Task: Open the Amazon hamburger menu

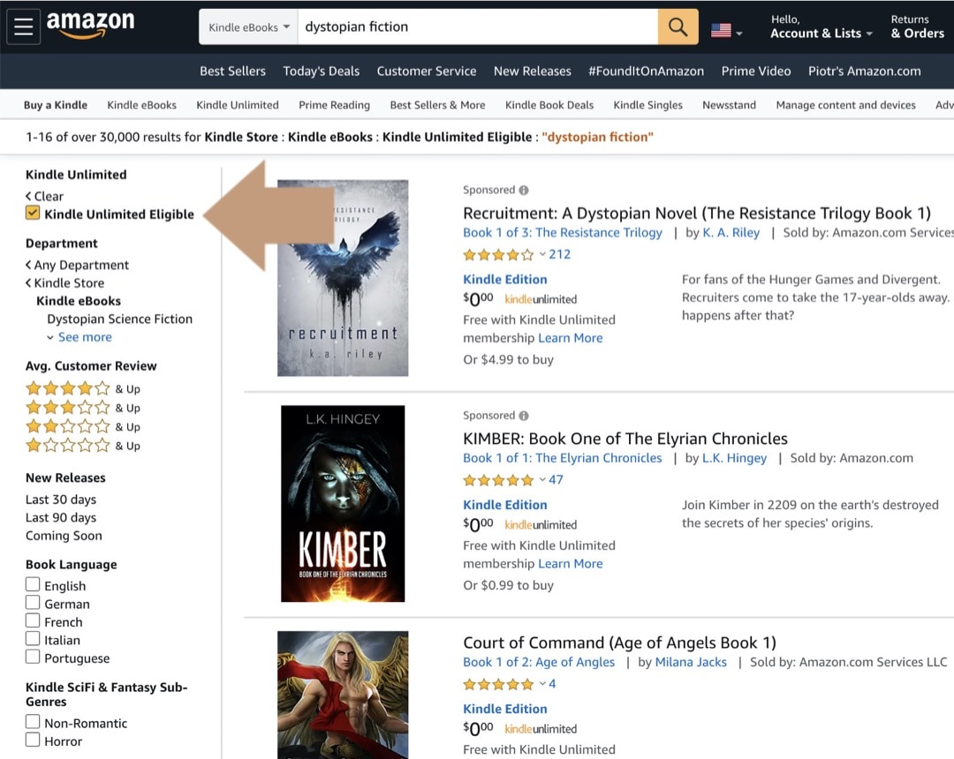Action: 23,26
